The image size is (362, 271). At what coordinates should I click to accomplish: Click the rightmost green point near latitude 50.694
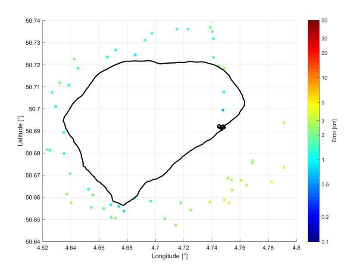click(284, 123)
